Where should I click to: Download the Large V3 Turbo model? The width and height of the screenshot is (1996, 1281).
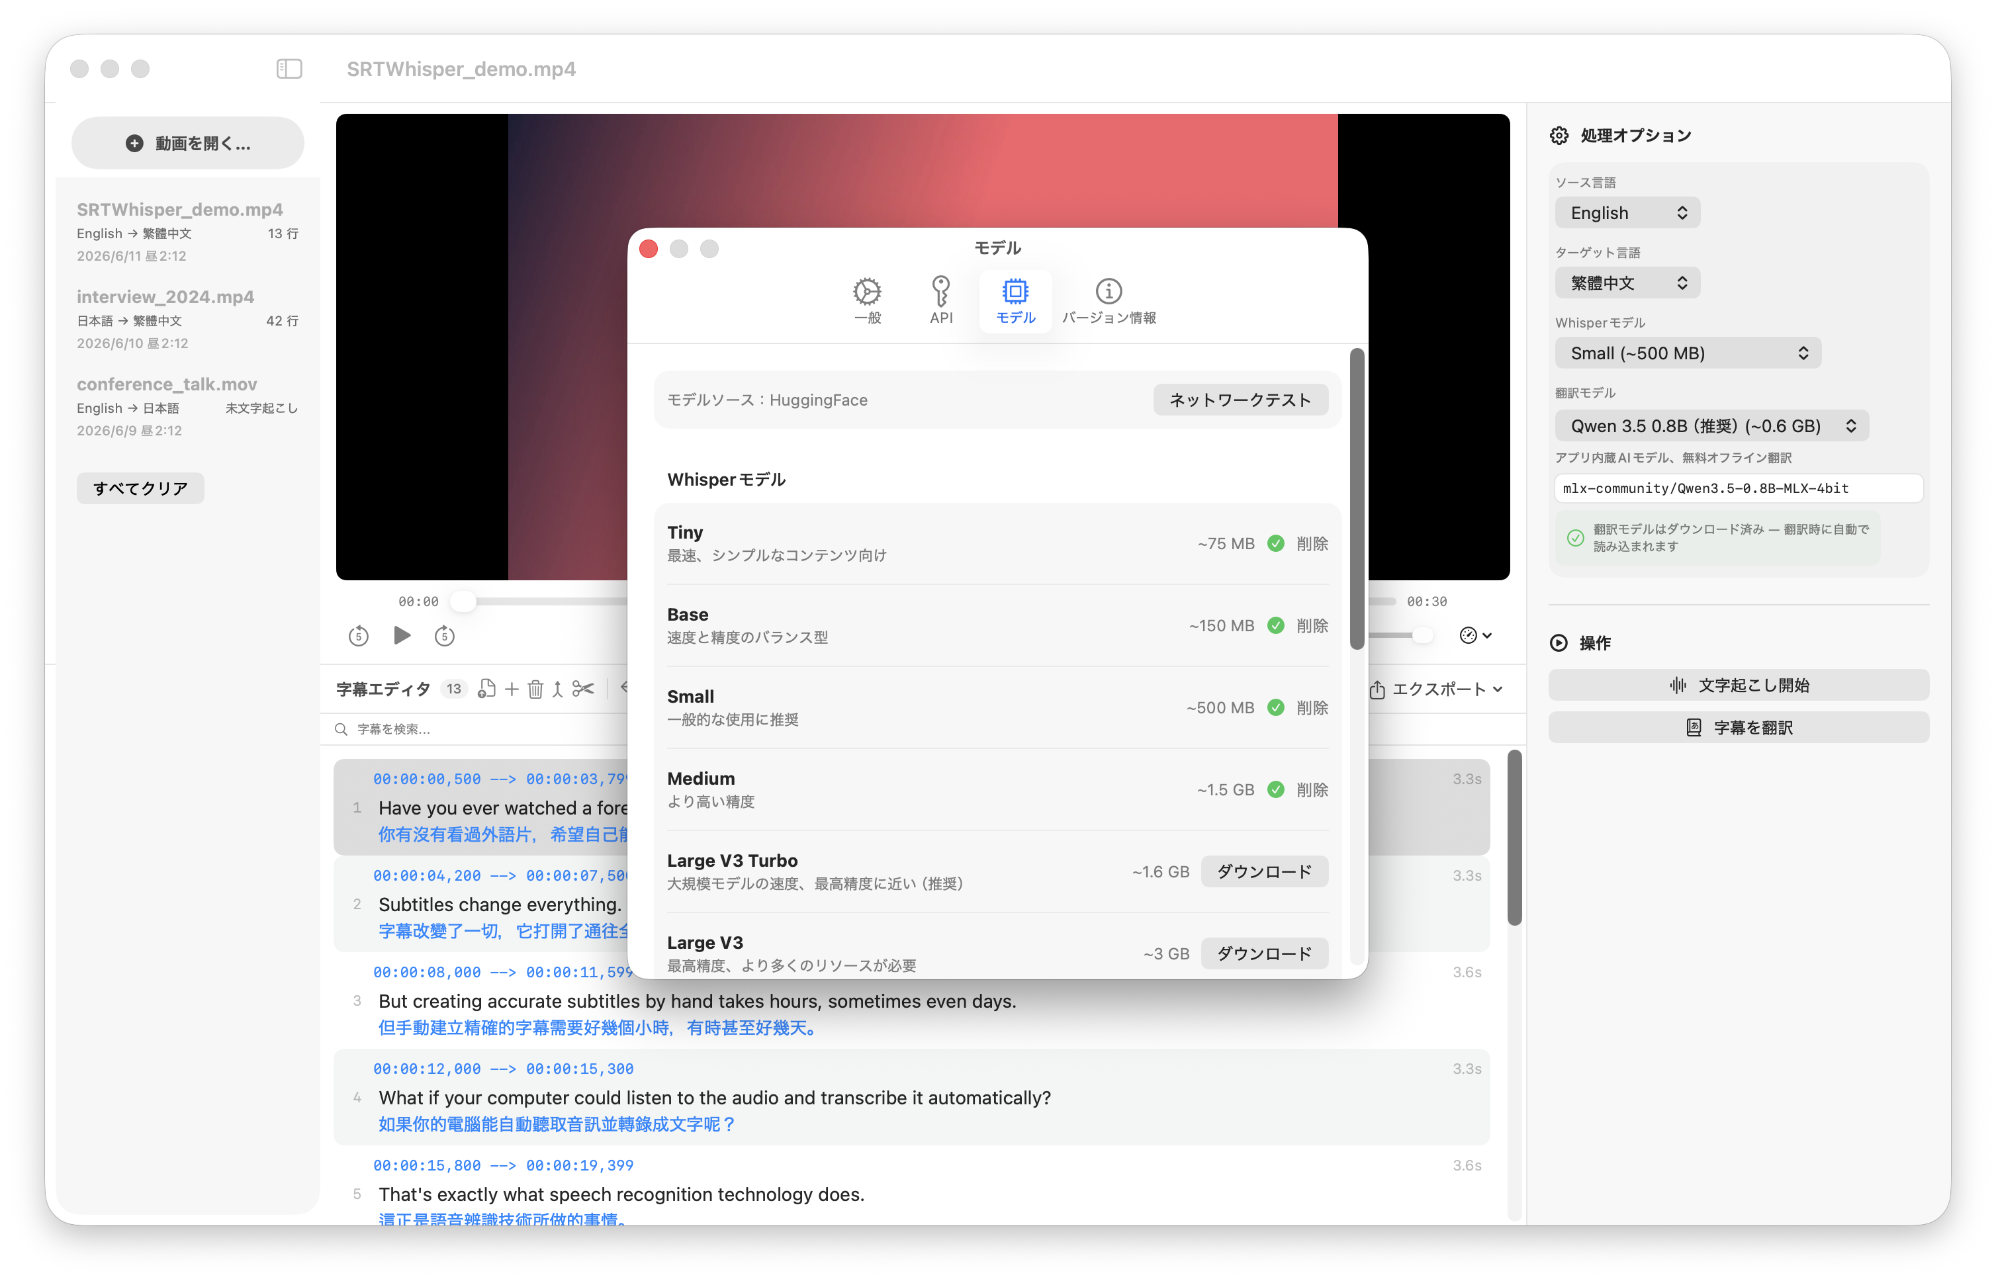pos(1263,871)
